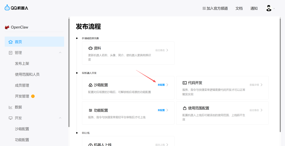This screenshot has height=146, width=285.
Task: Click the OpenClaw red claw icon
Action: point(7,27)
